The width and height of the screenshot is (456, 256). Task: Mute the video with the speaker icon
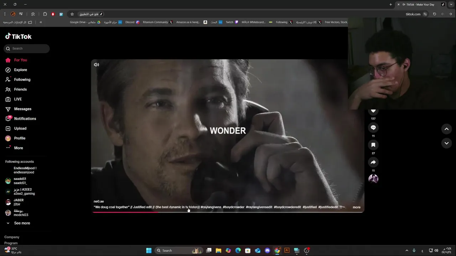96,65
